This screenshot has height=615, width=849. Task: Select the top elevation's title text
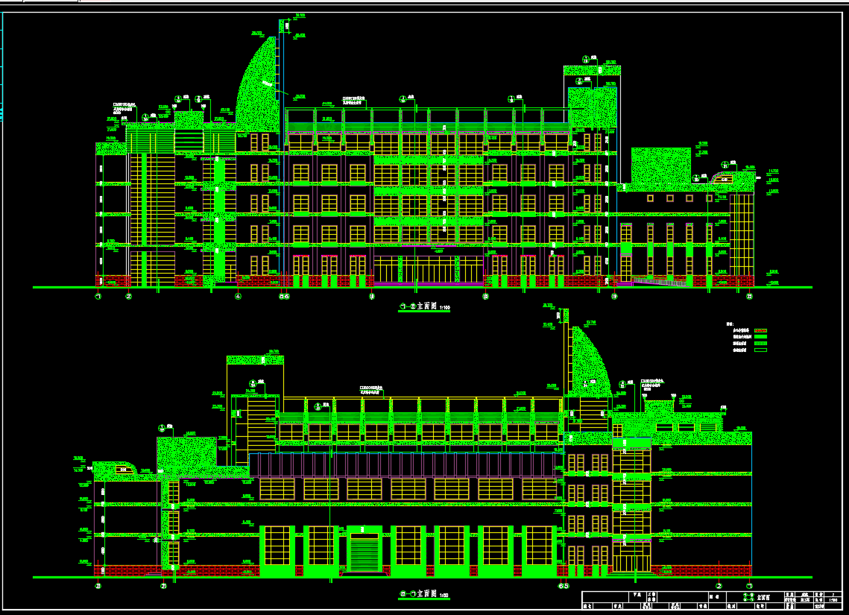pos(423,306)
